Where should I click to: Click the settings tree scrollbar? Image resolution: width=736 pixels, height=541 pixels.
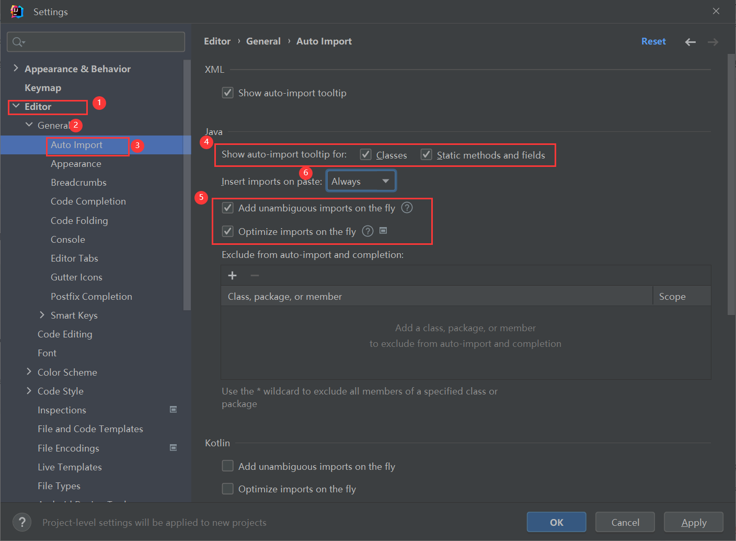coord(187,184)
